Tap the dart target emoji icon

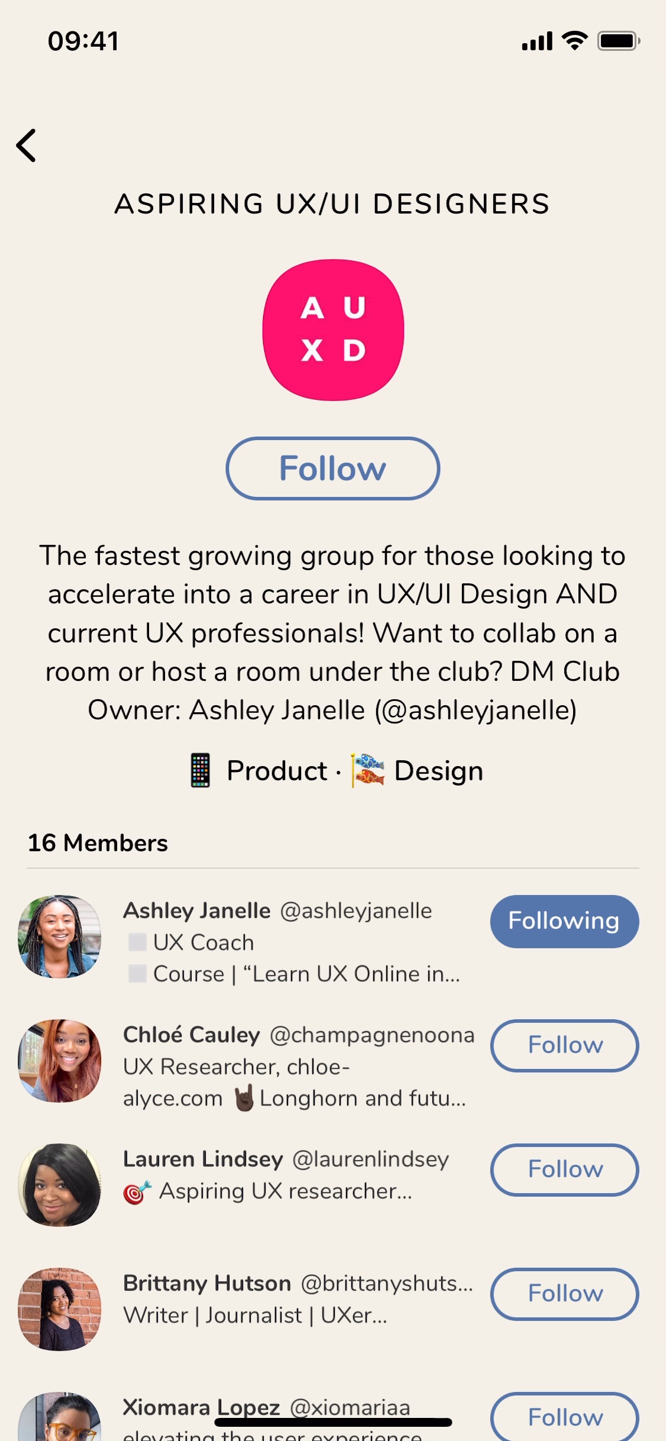pos(137,1192)
